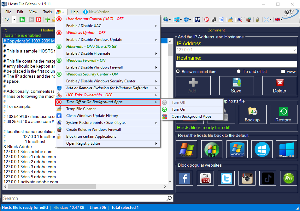Select the 'Below selected item' radio button
300x211 pixels.
(178, 71)
